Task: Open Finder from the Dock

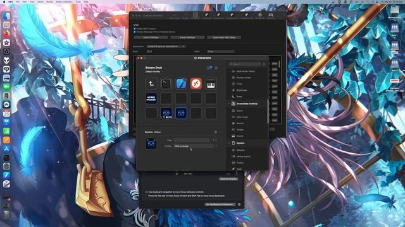Action: tap(6, 16)
